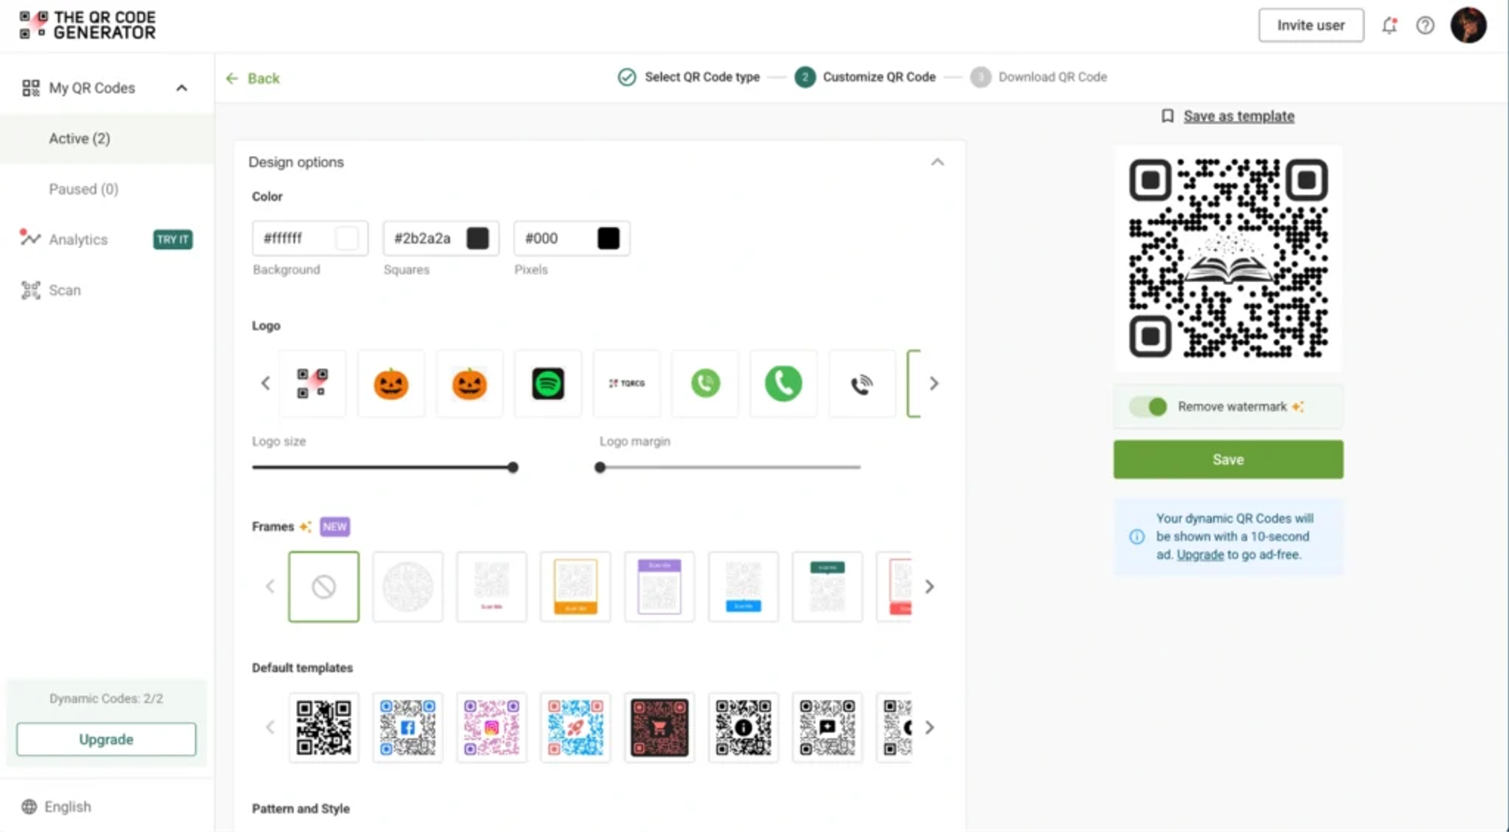Select the TQRCG text logo option
Screen dimensions: 1509x832
[x=626, y=383]
